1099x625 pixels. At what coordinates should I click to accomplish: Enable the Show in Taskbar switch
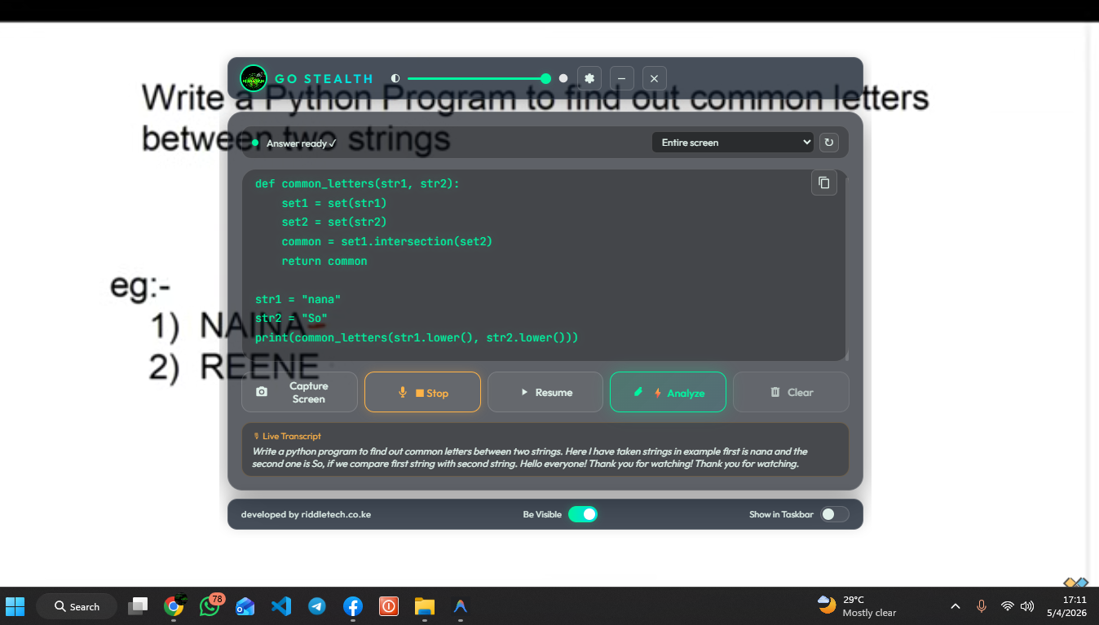[x=835, y=514]
